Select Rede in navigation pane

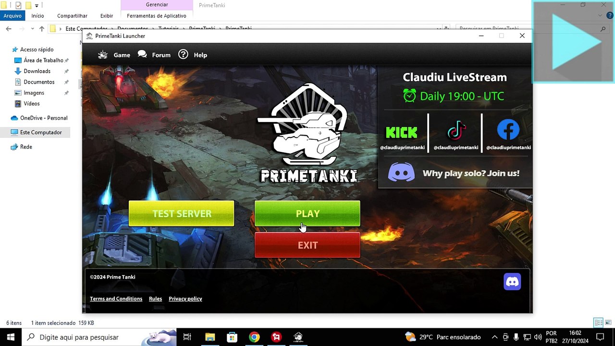[x=26, y=147]
